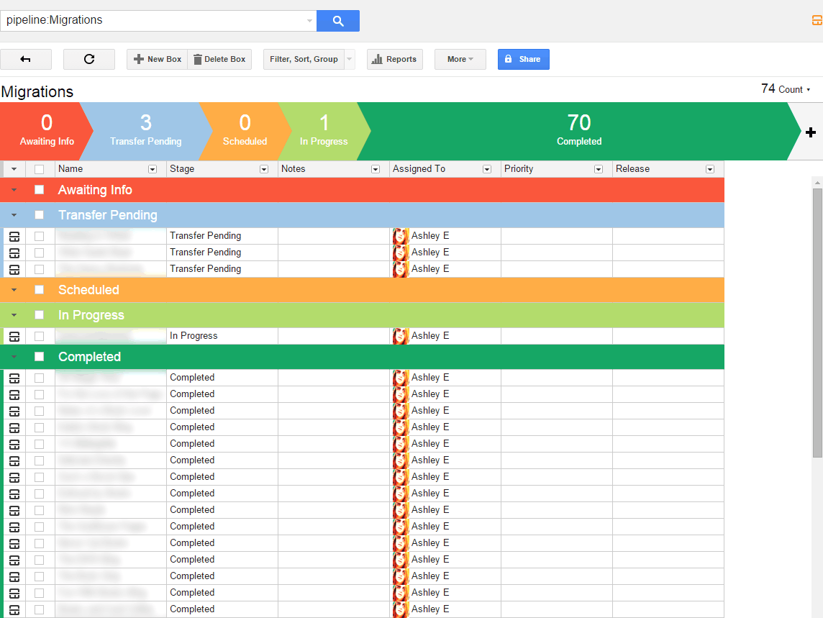
Task: Click the plus icon to add stage
Action: tap(810, 132)
